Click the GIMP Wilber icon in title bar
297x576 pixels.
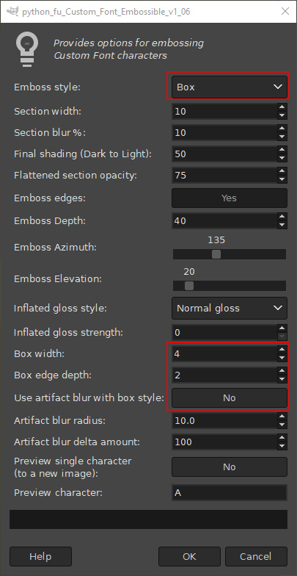click(13, 11)
